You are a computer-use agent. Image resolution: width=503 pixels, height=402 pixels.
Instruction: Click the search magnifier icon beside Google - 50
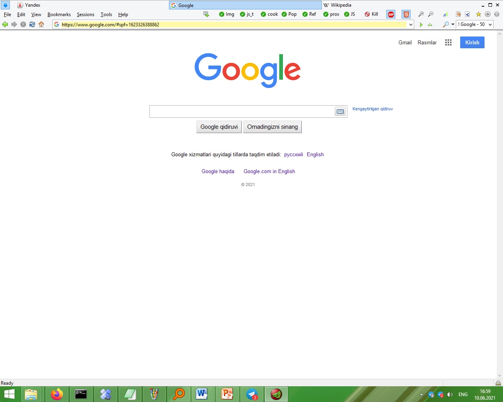446,24
